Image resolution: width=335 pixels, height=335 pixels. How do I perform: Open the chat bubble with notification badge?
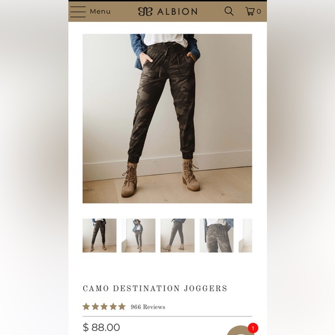click(x=240, y=330)
